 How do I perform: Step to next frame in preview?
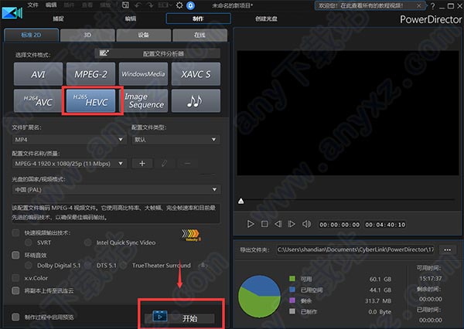292,224
